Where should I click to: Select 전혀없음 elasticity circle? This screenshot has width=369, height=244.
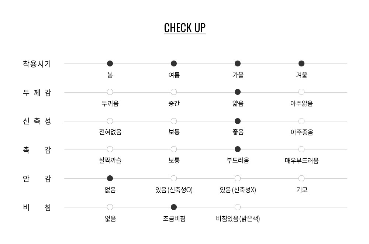(x=110, y=121)
